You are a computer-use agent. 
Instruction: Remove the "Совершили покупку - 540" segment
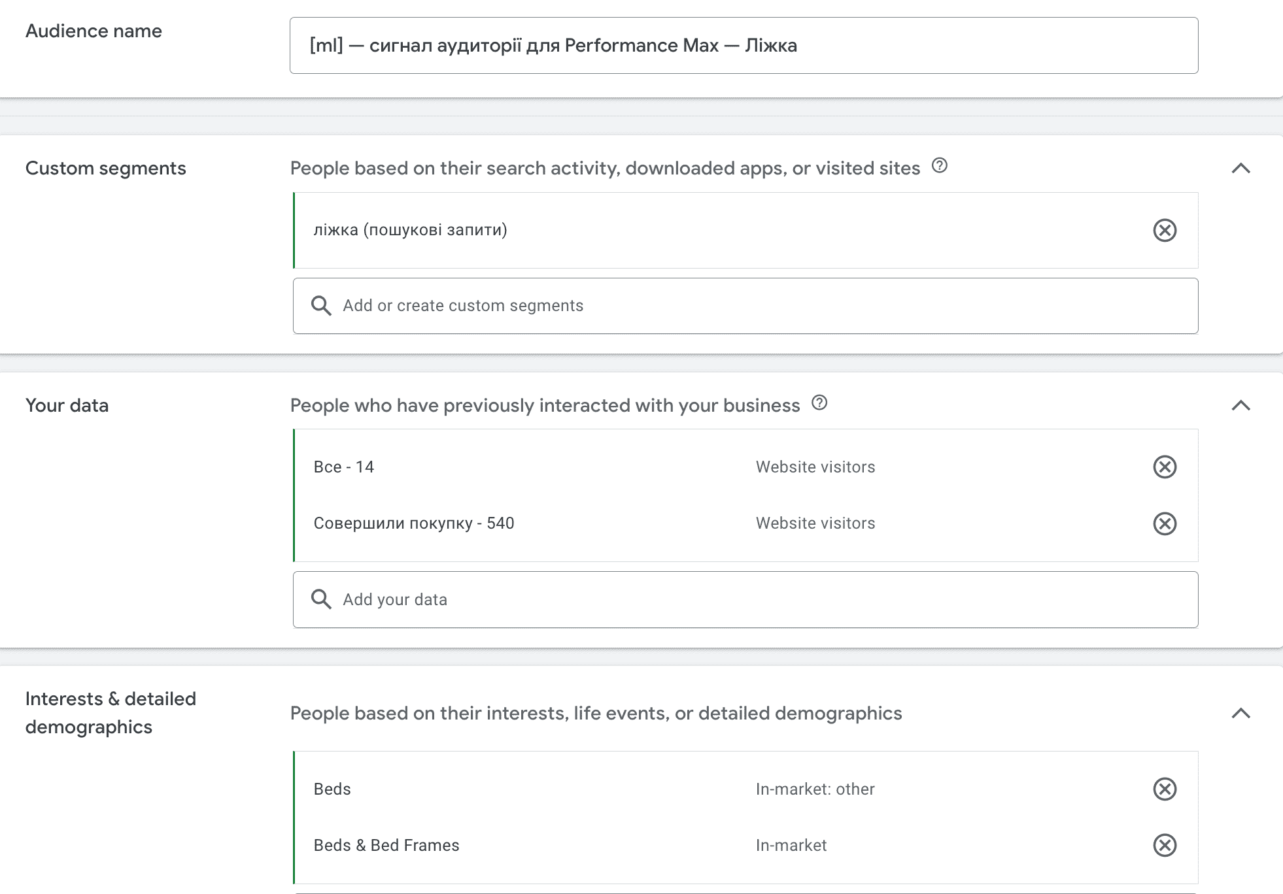(1165, 523)
